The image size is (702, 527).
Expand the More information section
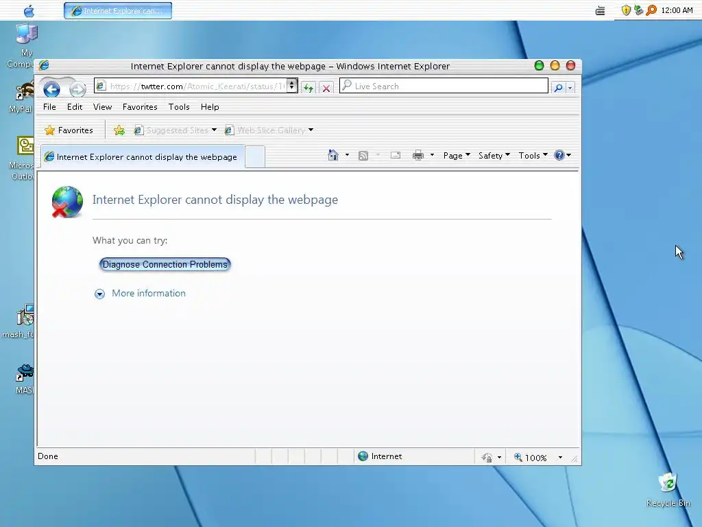click(99, 294)
